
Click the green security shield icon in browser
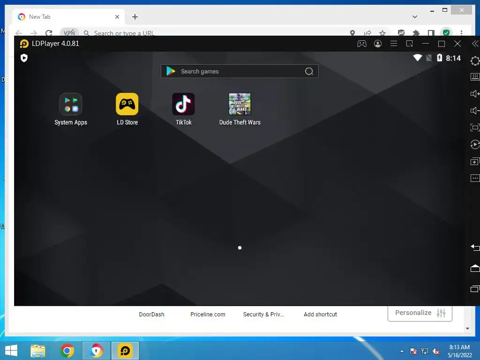tap(446, 32)
